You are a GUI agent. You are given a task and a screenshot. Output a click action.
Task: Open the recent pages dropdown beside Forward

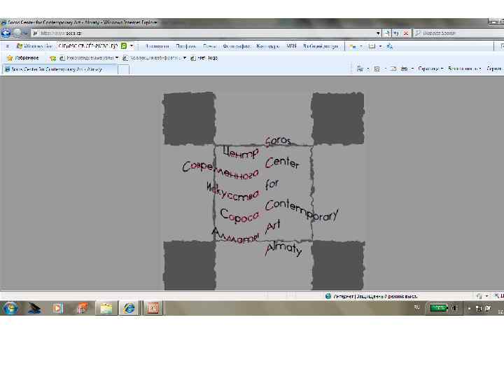tap(26, 33)
